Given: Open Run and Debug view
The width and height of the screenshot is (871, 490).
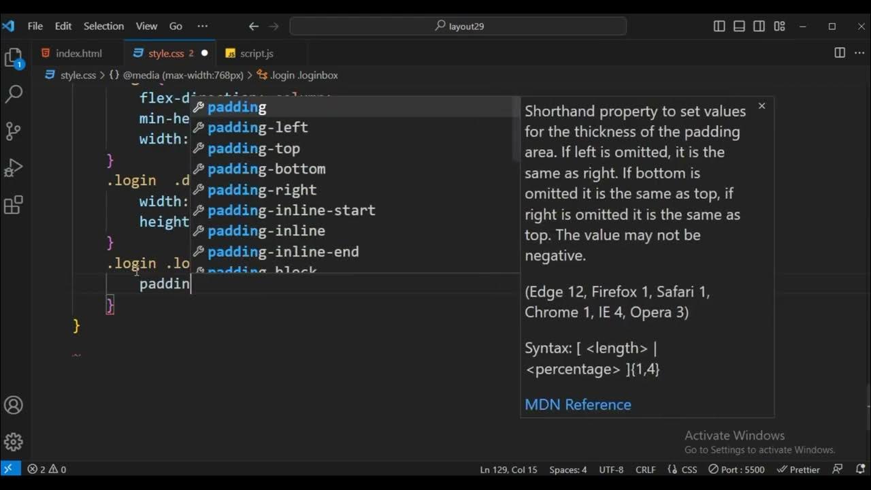Looking at the screenshot, I should [14, 167].
